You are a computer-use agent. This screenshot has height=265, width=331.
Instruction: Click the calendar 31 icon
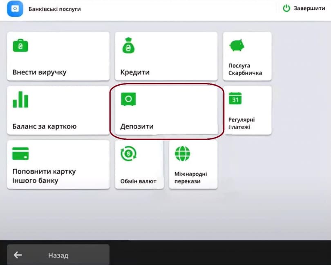[x=235, y=98]
